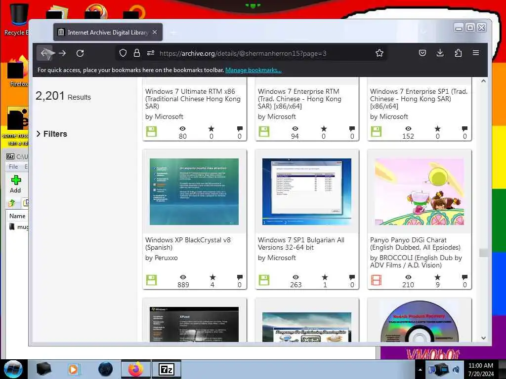
Task: Click the 2,201 Results count text
Action: point(63,96)
